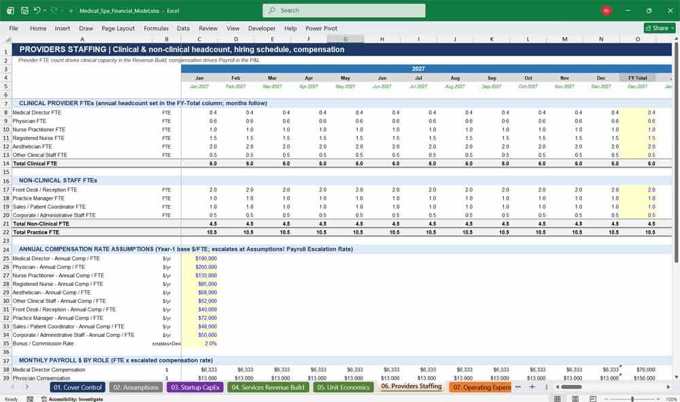The image size is (680, 402).
Task: Select row 25 header
Action: pos(6,259)
